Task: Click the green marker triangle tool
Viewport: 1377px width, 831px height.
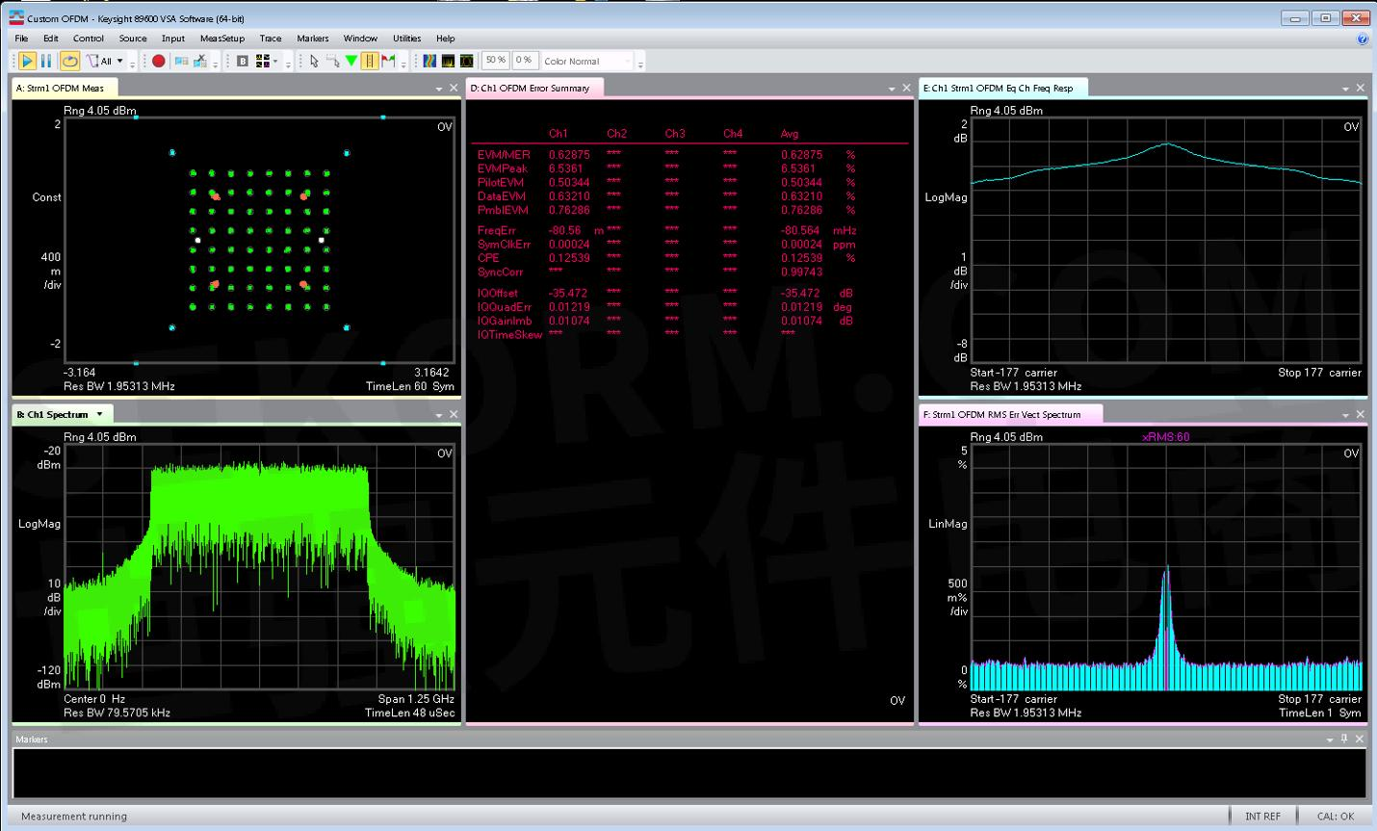Action: (351, 61)
